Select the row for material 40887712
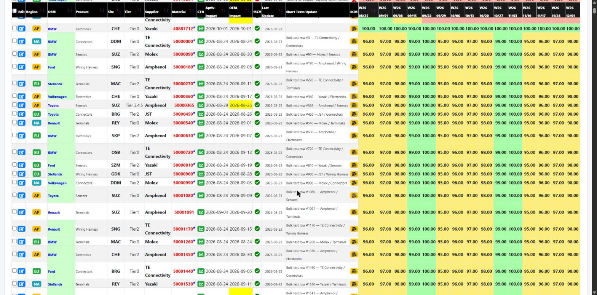Viewport: 597px width, 295px height. (14, 28)
